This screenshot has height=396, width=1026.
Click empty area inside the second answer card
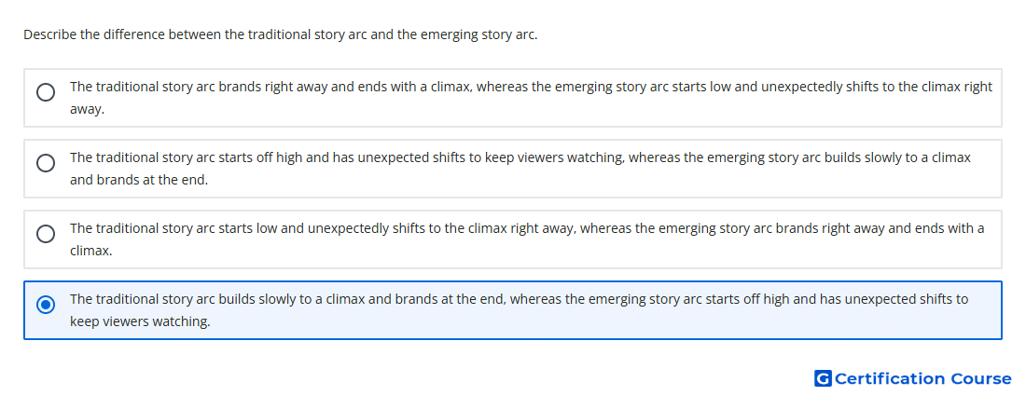tap(589, 181)
